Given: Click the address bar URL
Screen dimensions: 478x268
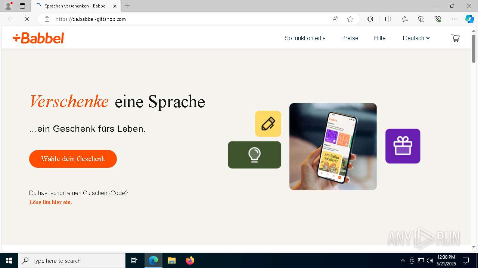Looking at the screenshot, I should [x=91, y=19].
